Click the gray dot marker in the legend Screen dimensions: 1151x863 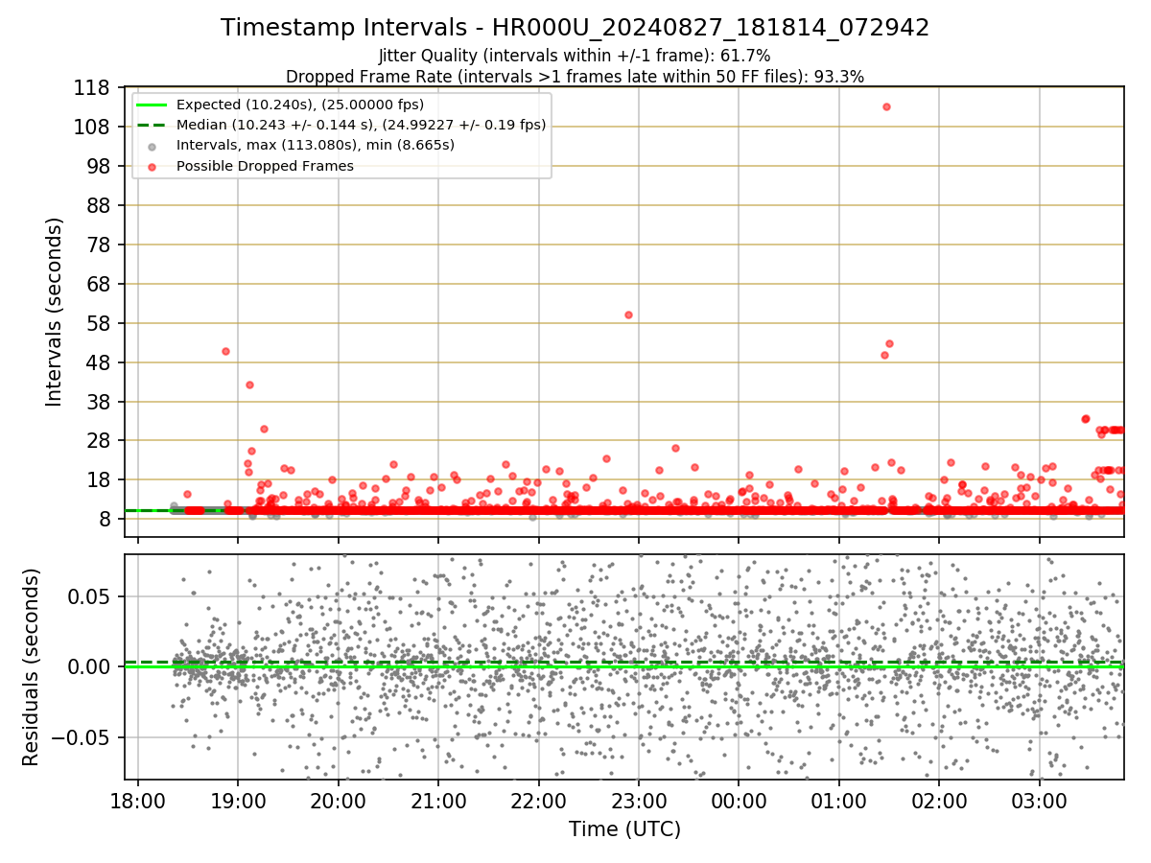(x=153, y=146)
